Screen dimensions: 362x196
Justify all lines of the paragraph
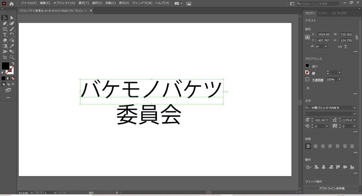point(352,146)
